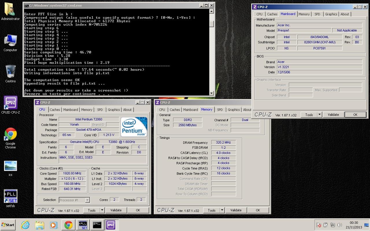370x231 pixels.
Task: Click the Multiplier x 12.0 field
Action: pyautogui.click(x=72, y=179)
